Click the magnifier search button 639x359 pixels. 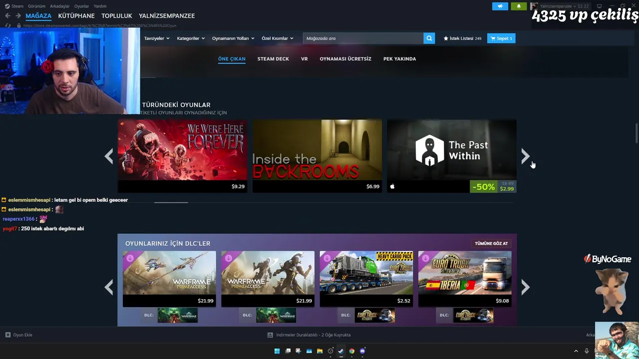429,38
